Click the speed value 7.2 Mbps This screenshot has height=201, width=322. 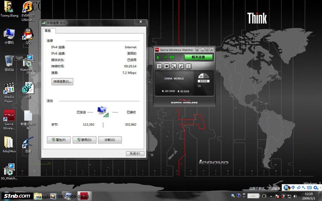pyautogui.click(x=129, y=73)
